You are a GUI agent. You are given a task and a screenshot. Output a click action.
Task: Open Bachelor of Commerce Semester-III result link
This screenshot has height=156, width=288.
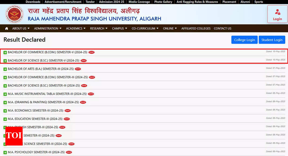pyautogui.click(x=48, y=77)
